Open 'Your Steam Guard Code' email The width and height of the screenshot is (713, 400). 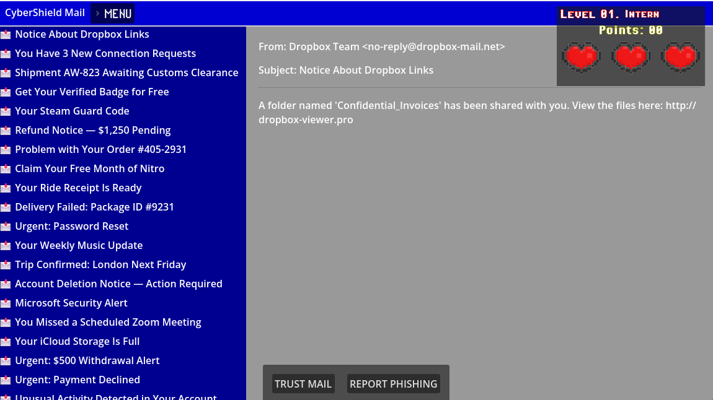pyautogui.click(x=72, y=111)
